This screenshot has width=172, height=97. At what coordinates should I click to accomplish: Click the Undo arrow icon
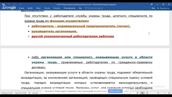[9, 4]
